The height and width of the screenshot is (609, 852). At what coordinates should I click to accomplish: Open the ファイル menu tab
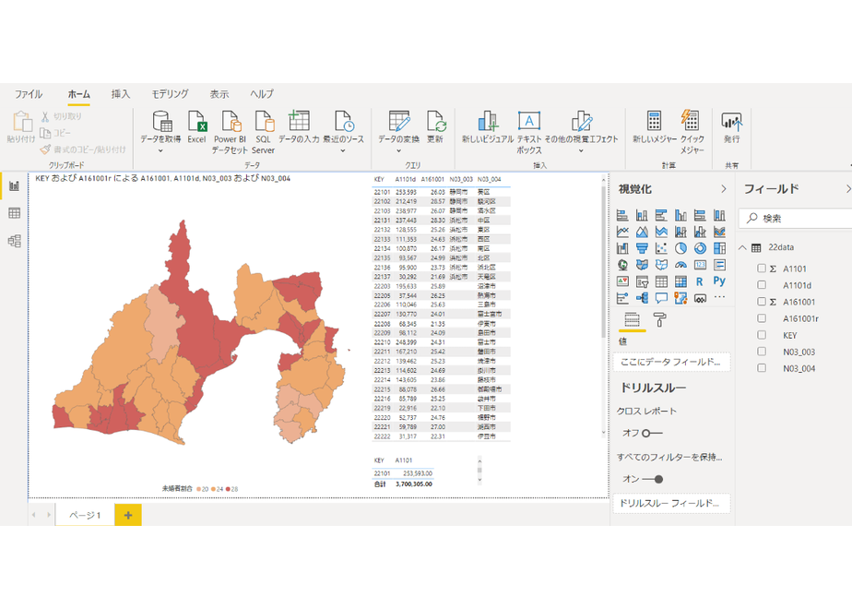coord(29,94)
